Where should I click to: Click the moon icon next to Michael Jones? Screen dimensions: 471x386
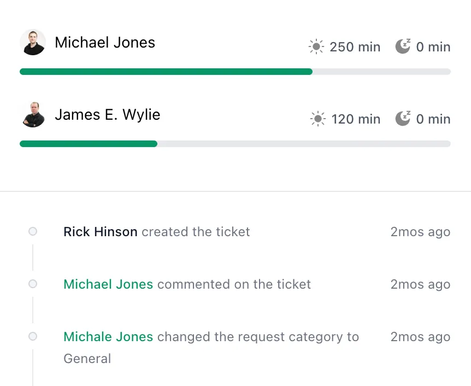[x=403, y=46]
